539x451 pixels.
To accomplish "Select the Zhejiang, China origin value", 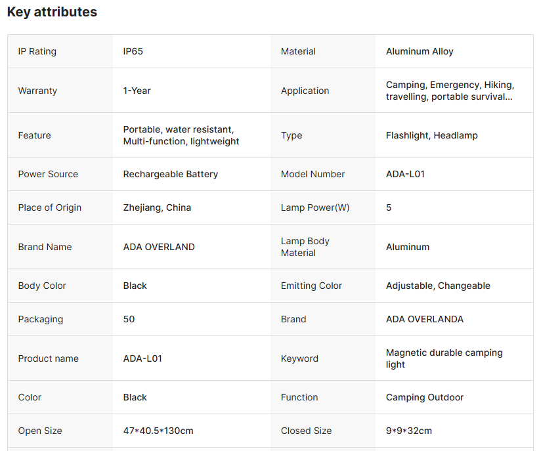I will pyautogui.click(x=157, y=207).
